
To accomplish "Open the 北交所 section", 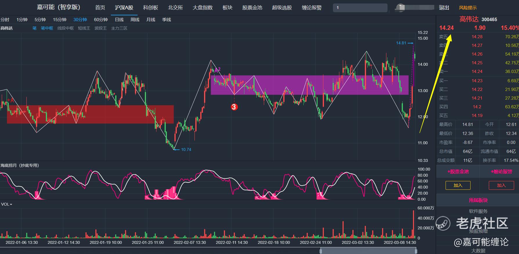I will tap(175, 8).
